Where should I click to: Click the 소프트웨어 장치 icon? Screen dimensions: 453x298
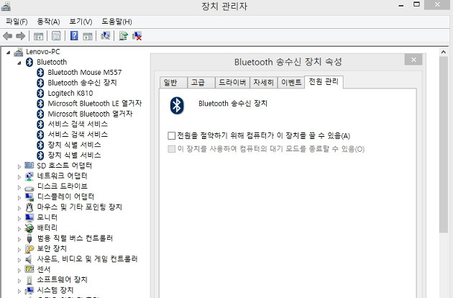(x=29, y=280)
